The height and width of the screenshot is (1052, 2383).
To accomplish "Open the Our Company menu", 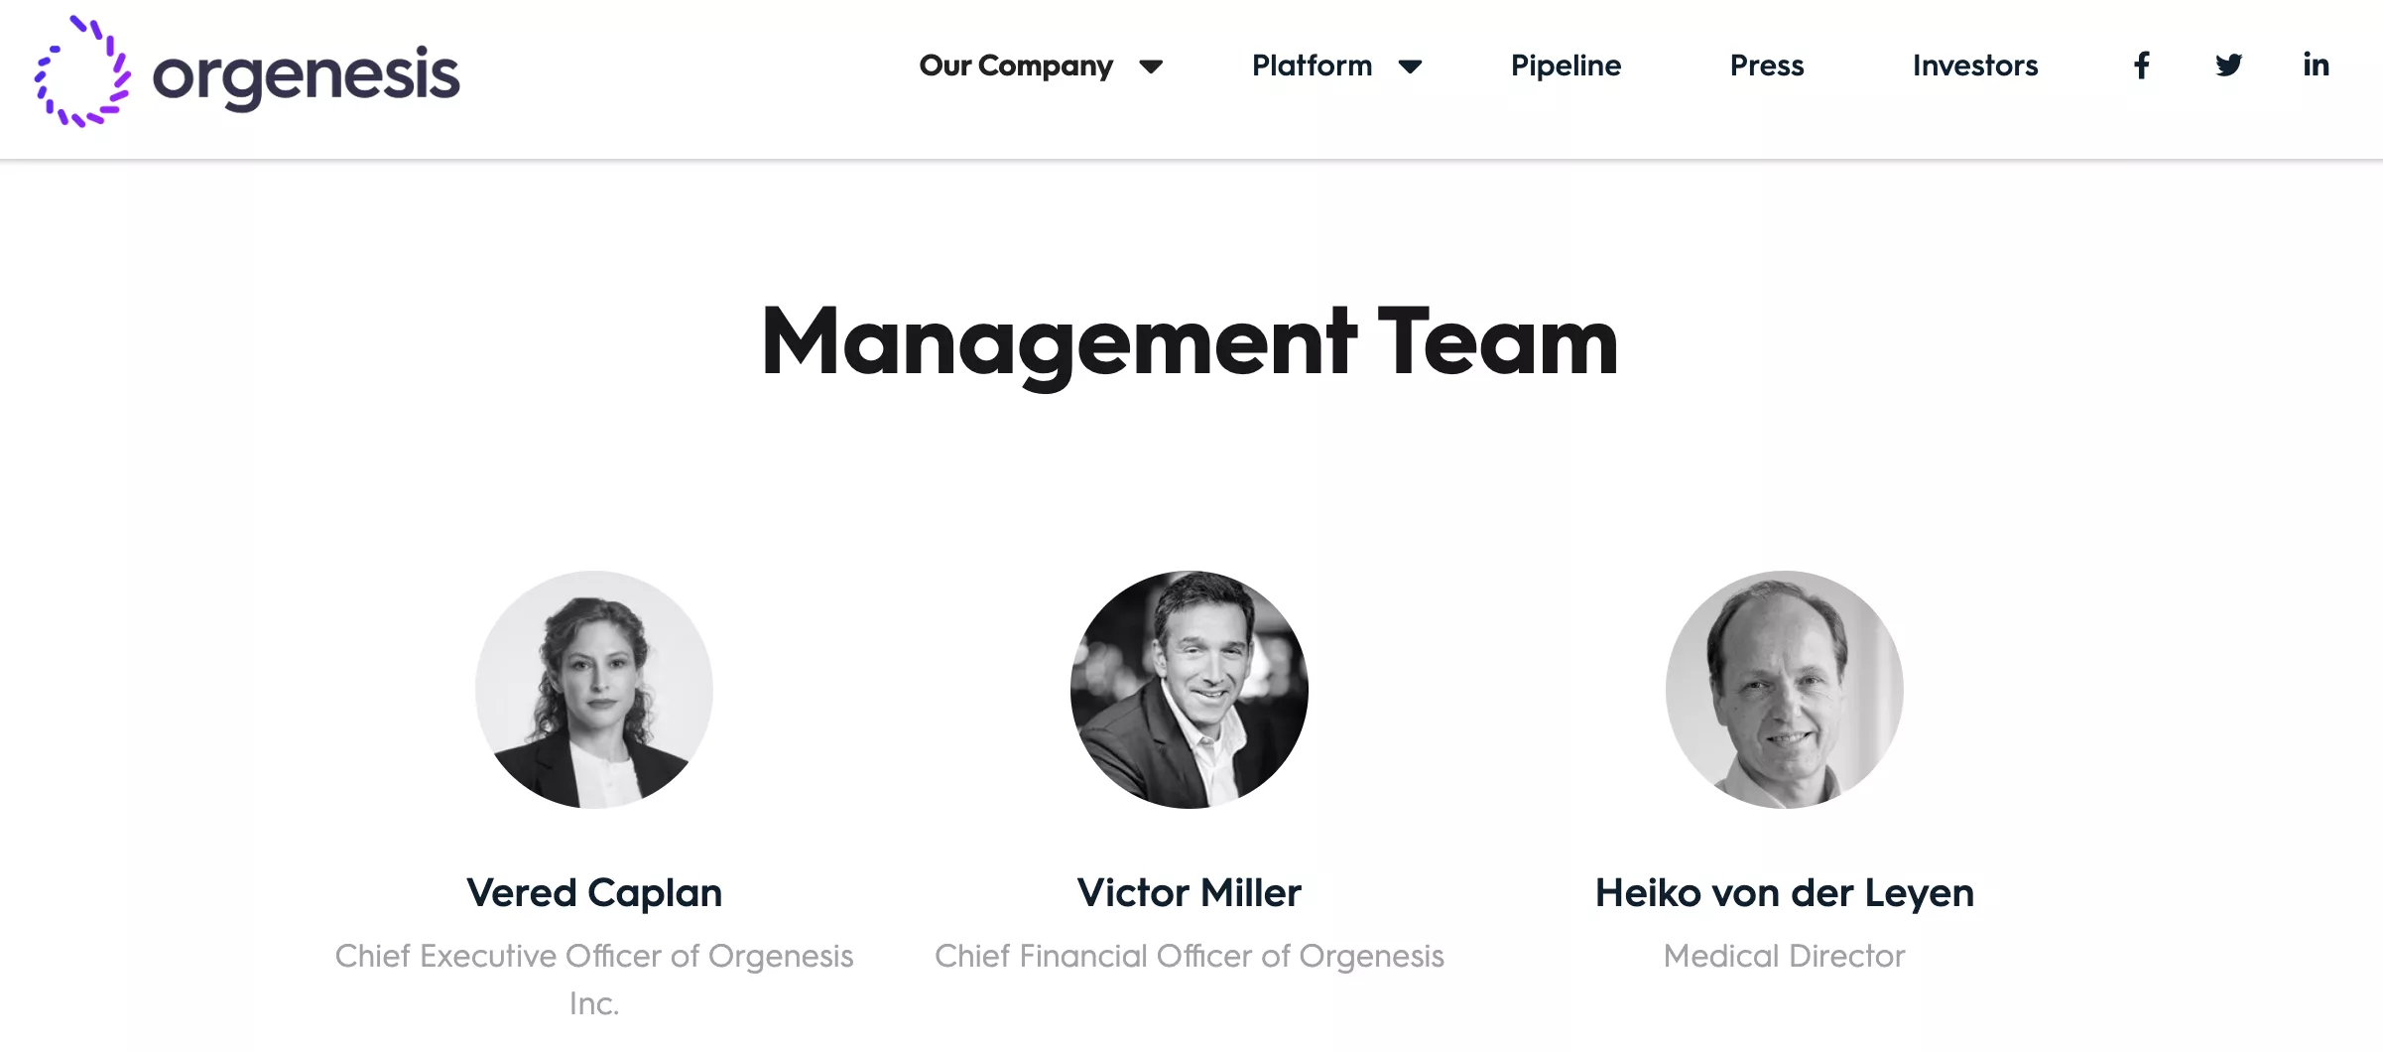I will tap(1016, 66).
